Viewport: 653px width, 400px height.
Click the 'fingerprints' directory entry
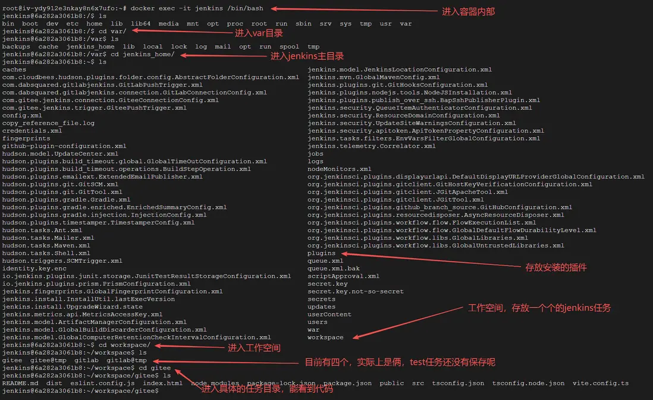26,138
